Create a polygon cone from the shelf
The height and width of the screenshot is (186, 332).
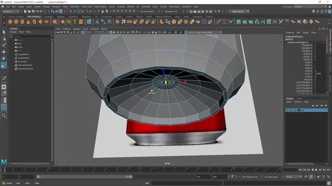pos(28,22)
